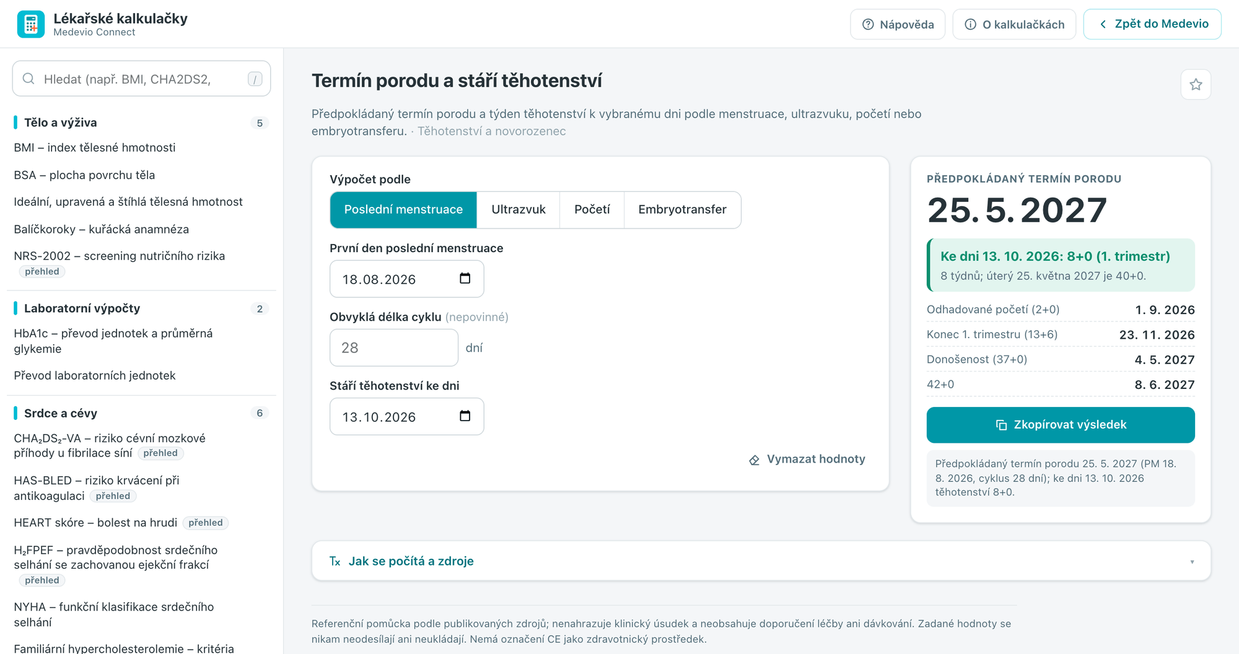
Task: Expand Jak se počítá a zdroje section
Action: (761, 561)
